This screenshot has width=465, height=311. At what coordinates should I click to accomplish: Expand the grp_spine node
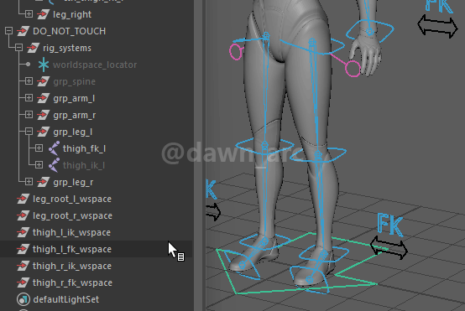click(29, 81)
